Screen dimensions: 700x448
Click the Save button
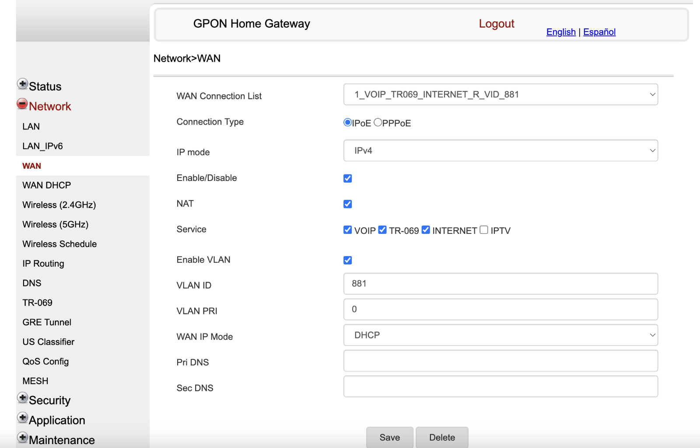389,437
